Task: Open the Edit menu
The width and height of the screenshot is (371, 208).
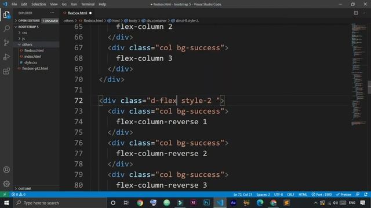Action: pos(24,4)
